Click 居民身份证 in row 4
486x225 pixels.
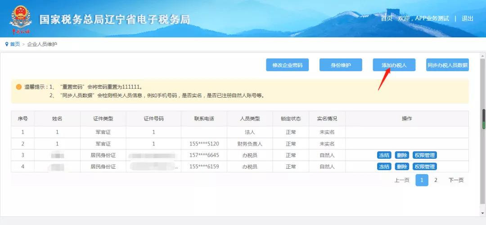[103, 167]
